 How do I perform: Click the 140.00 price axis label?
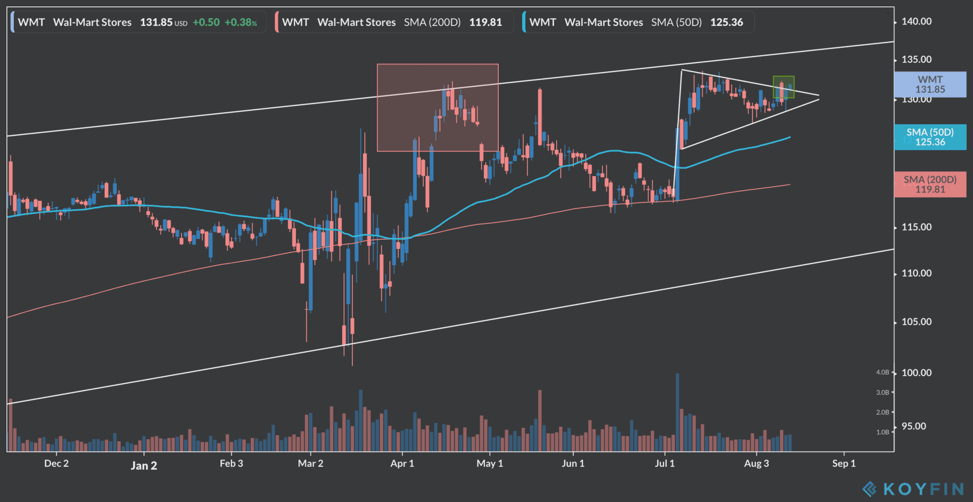tap(916, 22)
